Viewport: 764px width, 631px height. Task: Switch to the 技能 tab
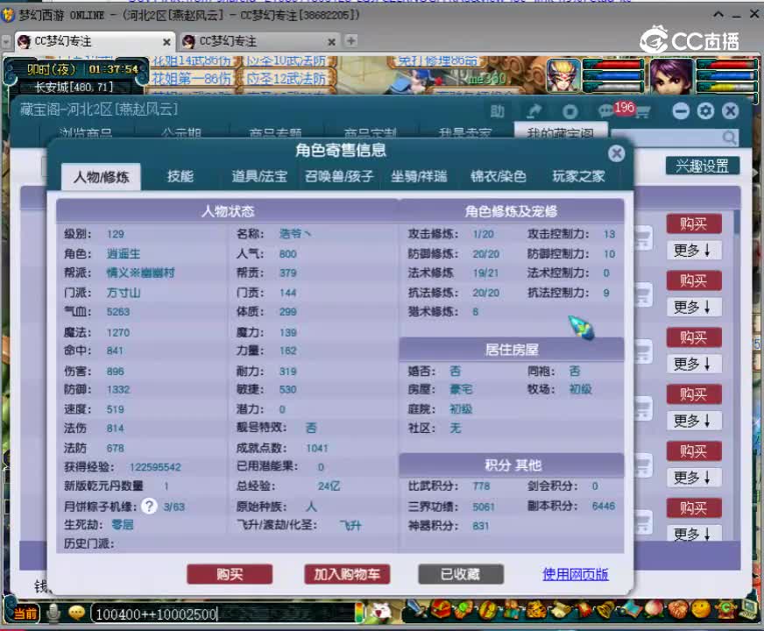click(x=180, y=176)
